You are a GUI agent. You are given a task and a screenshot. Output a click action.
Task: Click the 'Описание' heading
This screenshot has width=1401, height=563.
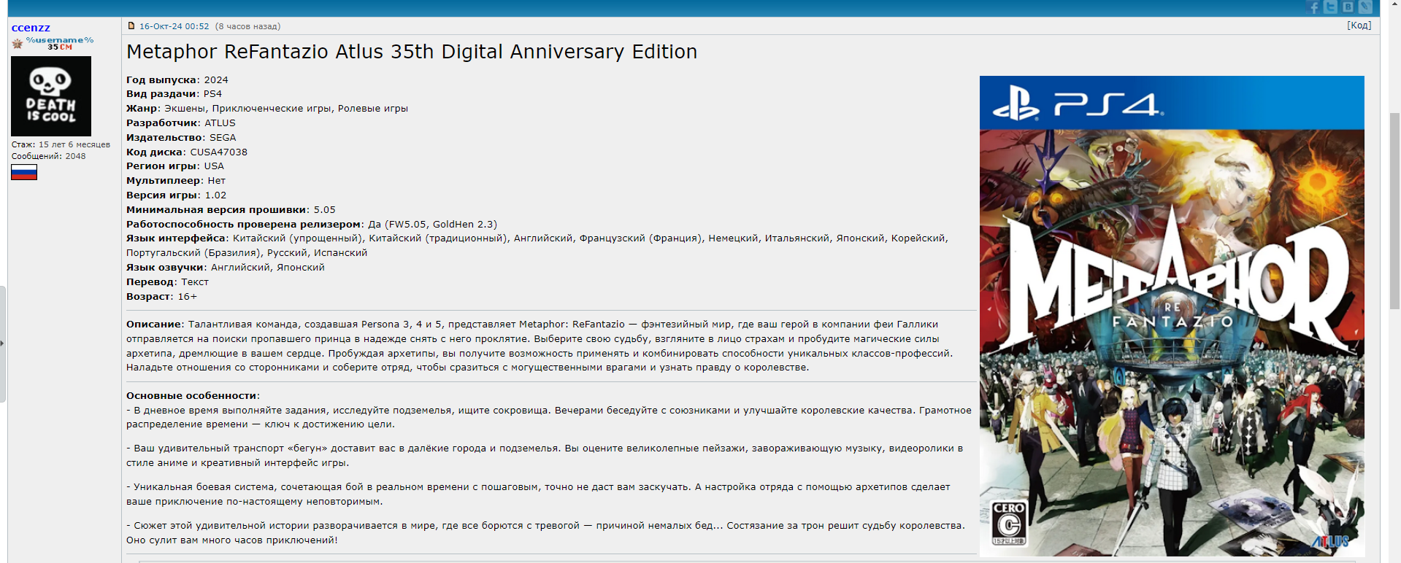[153, 325]
